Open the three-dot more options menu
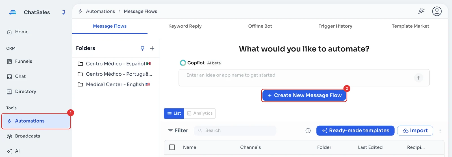Image resolution: width=452 pixels, height=157 pixels. coord(440,130)
